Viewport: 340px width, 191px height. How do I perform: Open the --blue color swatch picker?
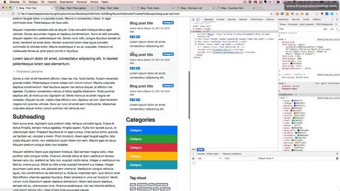(293, 101)
